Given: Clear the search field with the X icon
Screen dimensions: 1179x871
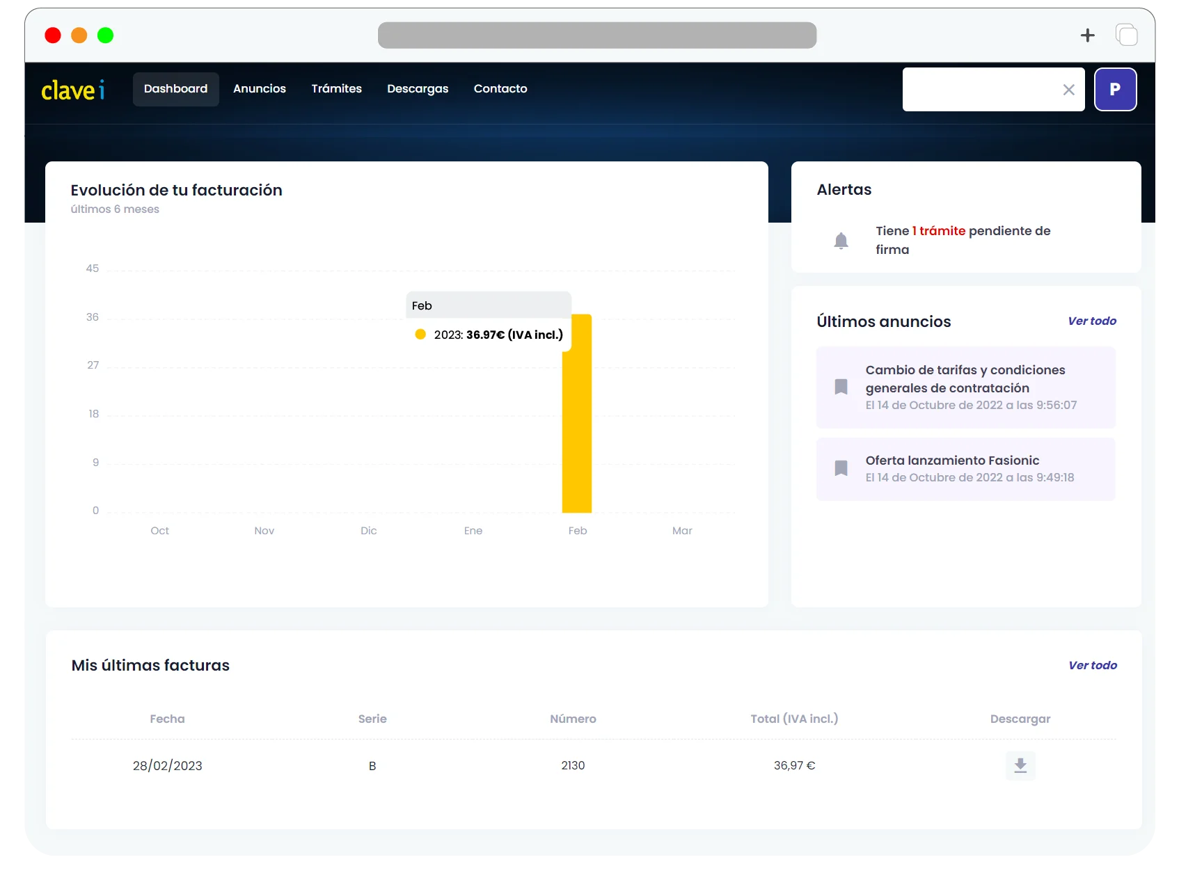Looking at the screenshot, I should coord(1068,89).
